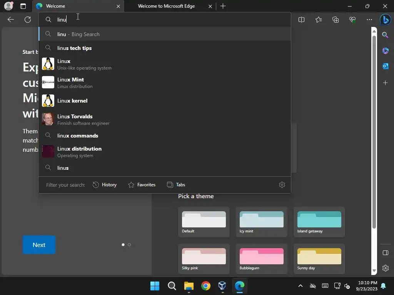Select first page indicator dot

click(123, 245)
